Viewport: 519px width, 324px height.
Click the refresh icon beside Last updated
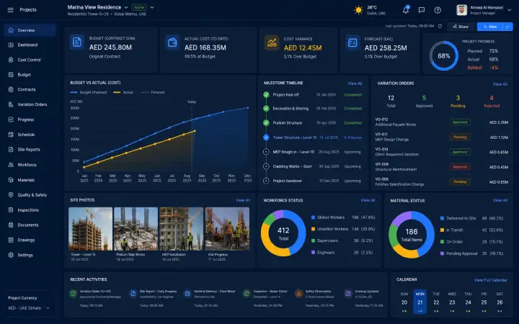click(440, 26)
